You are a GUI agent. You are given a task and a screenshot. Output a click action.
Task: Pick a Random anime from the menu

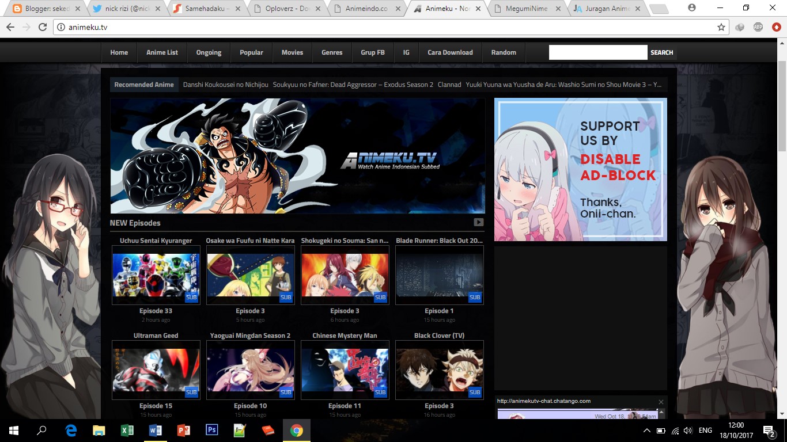tap(504, 52)
